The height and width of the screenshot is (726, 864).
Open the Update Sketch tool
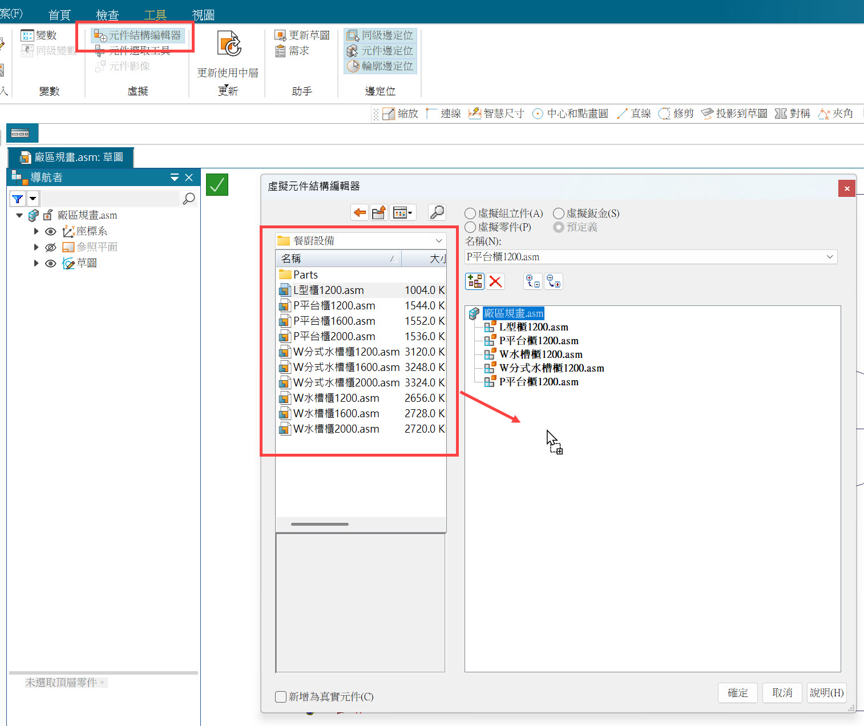tap(302, 35)
